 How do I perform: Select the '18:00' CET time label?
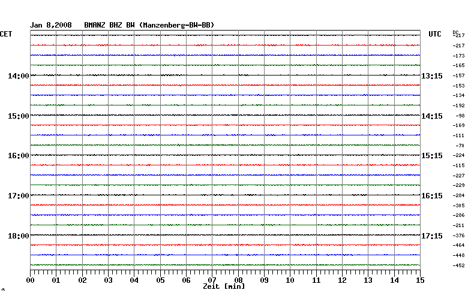(x=19, y=236)
